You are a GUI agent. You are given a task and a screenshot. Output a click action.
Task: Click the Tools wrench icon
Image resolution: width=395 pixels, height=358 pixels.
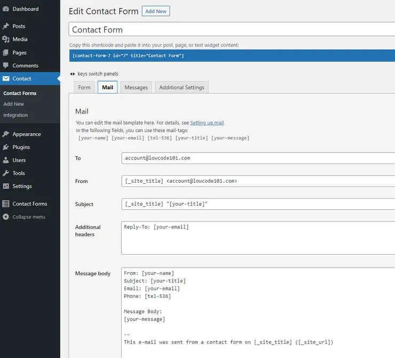6,173
